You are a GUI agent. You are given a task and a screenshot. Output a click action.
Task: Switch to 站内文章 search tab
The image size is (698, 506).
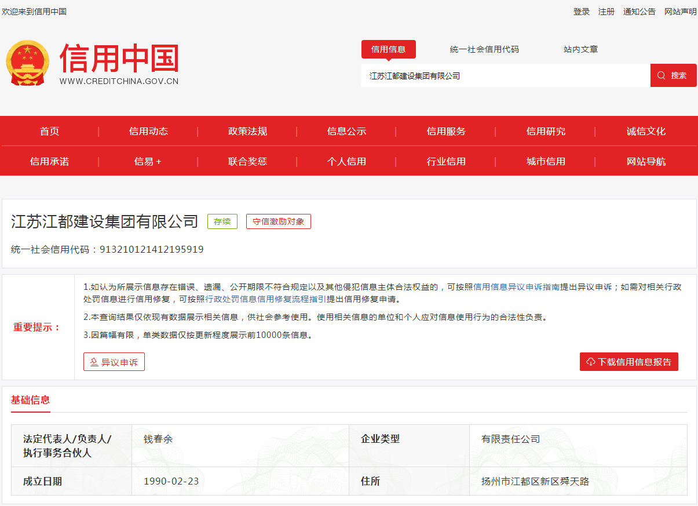click(580, 49)
